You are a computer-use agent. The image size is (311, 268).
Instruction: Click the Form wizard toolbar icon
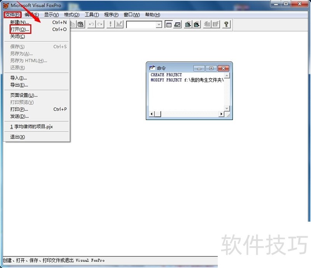[188, 24]
